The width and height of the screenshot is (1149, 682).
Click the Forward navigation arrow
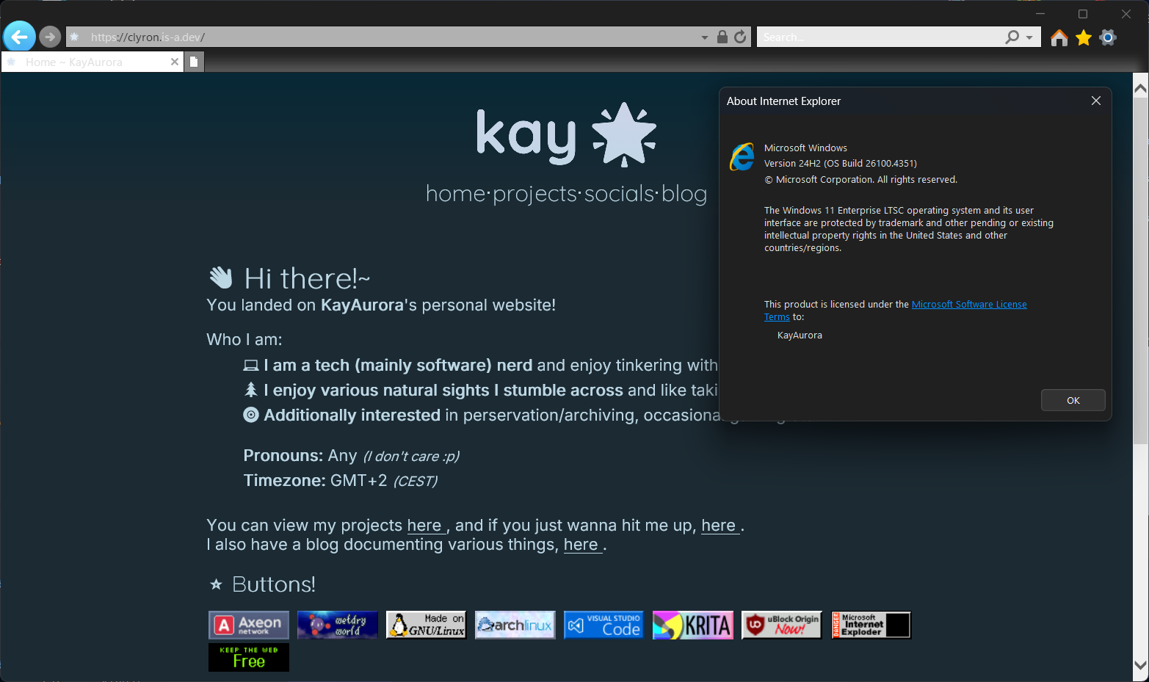(50, 36)
